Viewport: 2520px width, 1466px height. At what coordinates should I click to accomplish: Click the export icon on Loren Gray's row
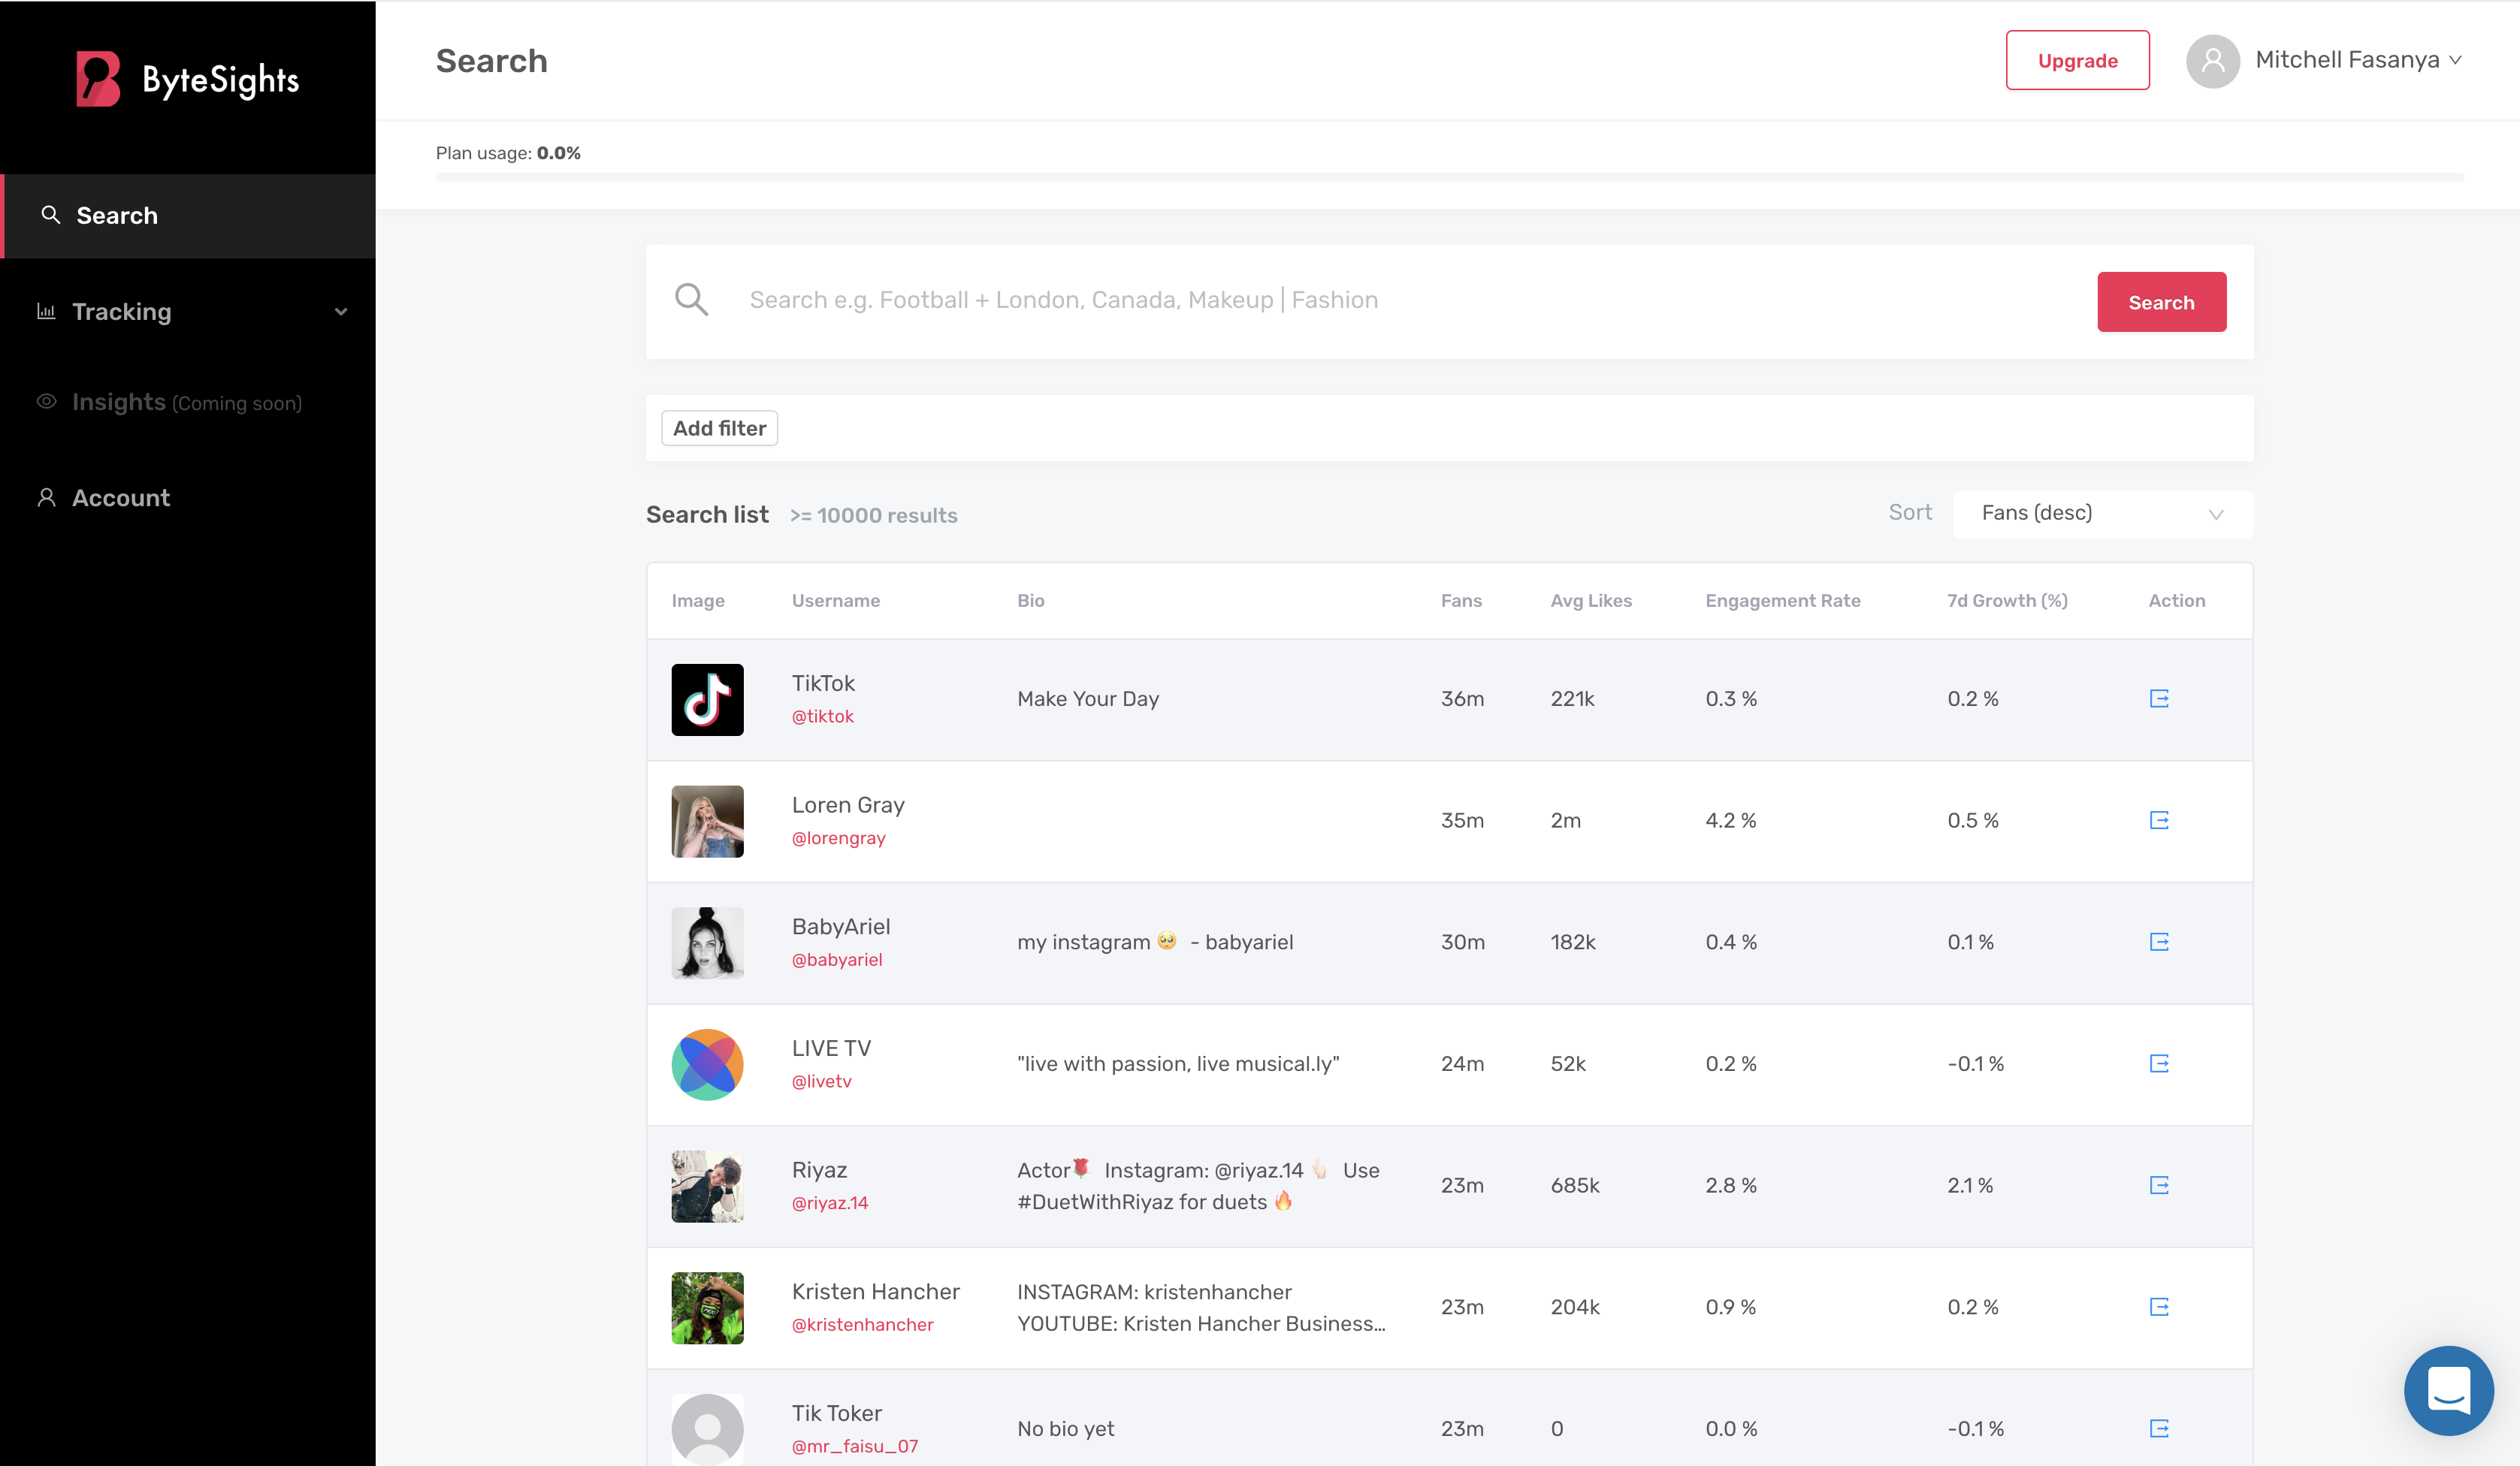2159,820
